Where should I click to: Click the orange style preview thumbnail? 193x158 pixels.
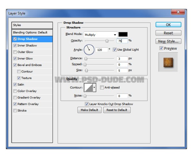point(168,62)
